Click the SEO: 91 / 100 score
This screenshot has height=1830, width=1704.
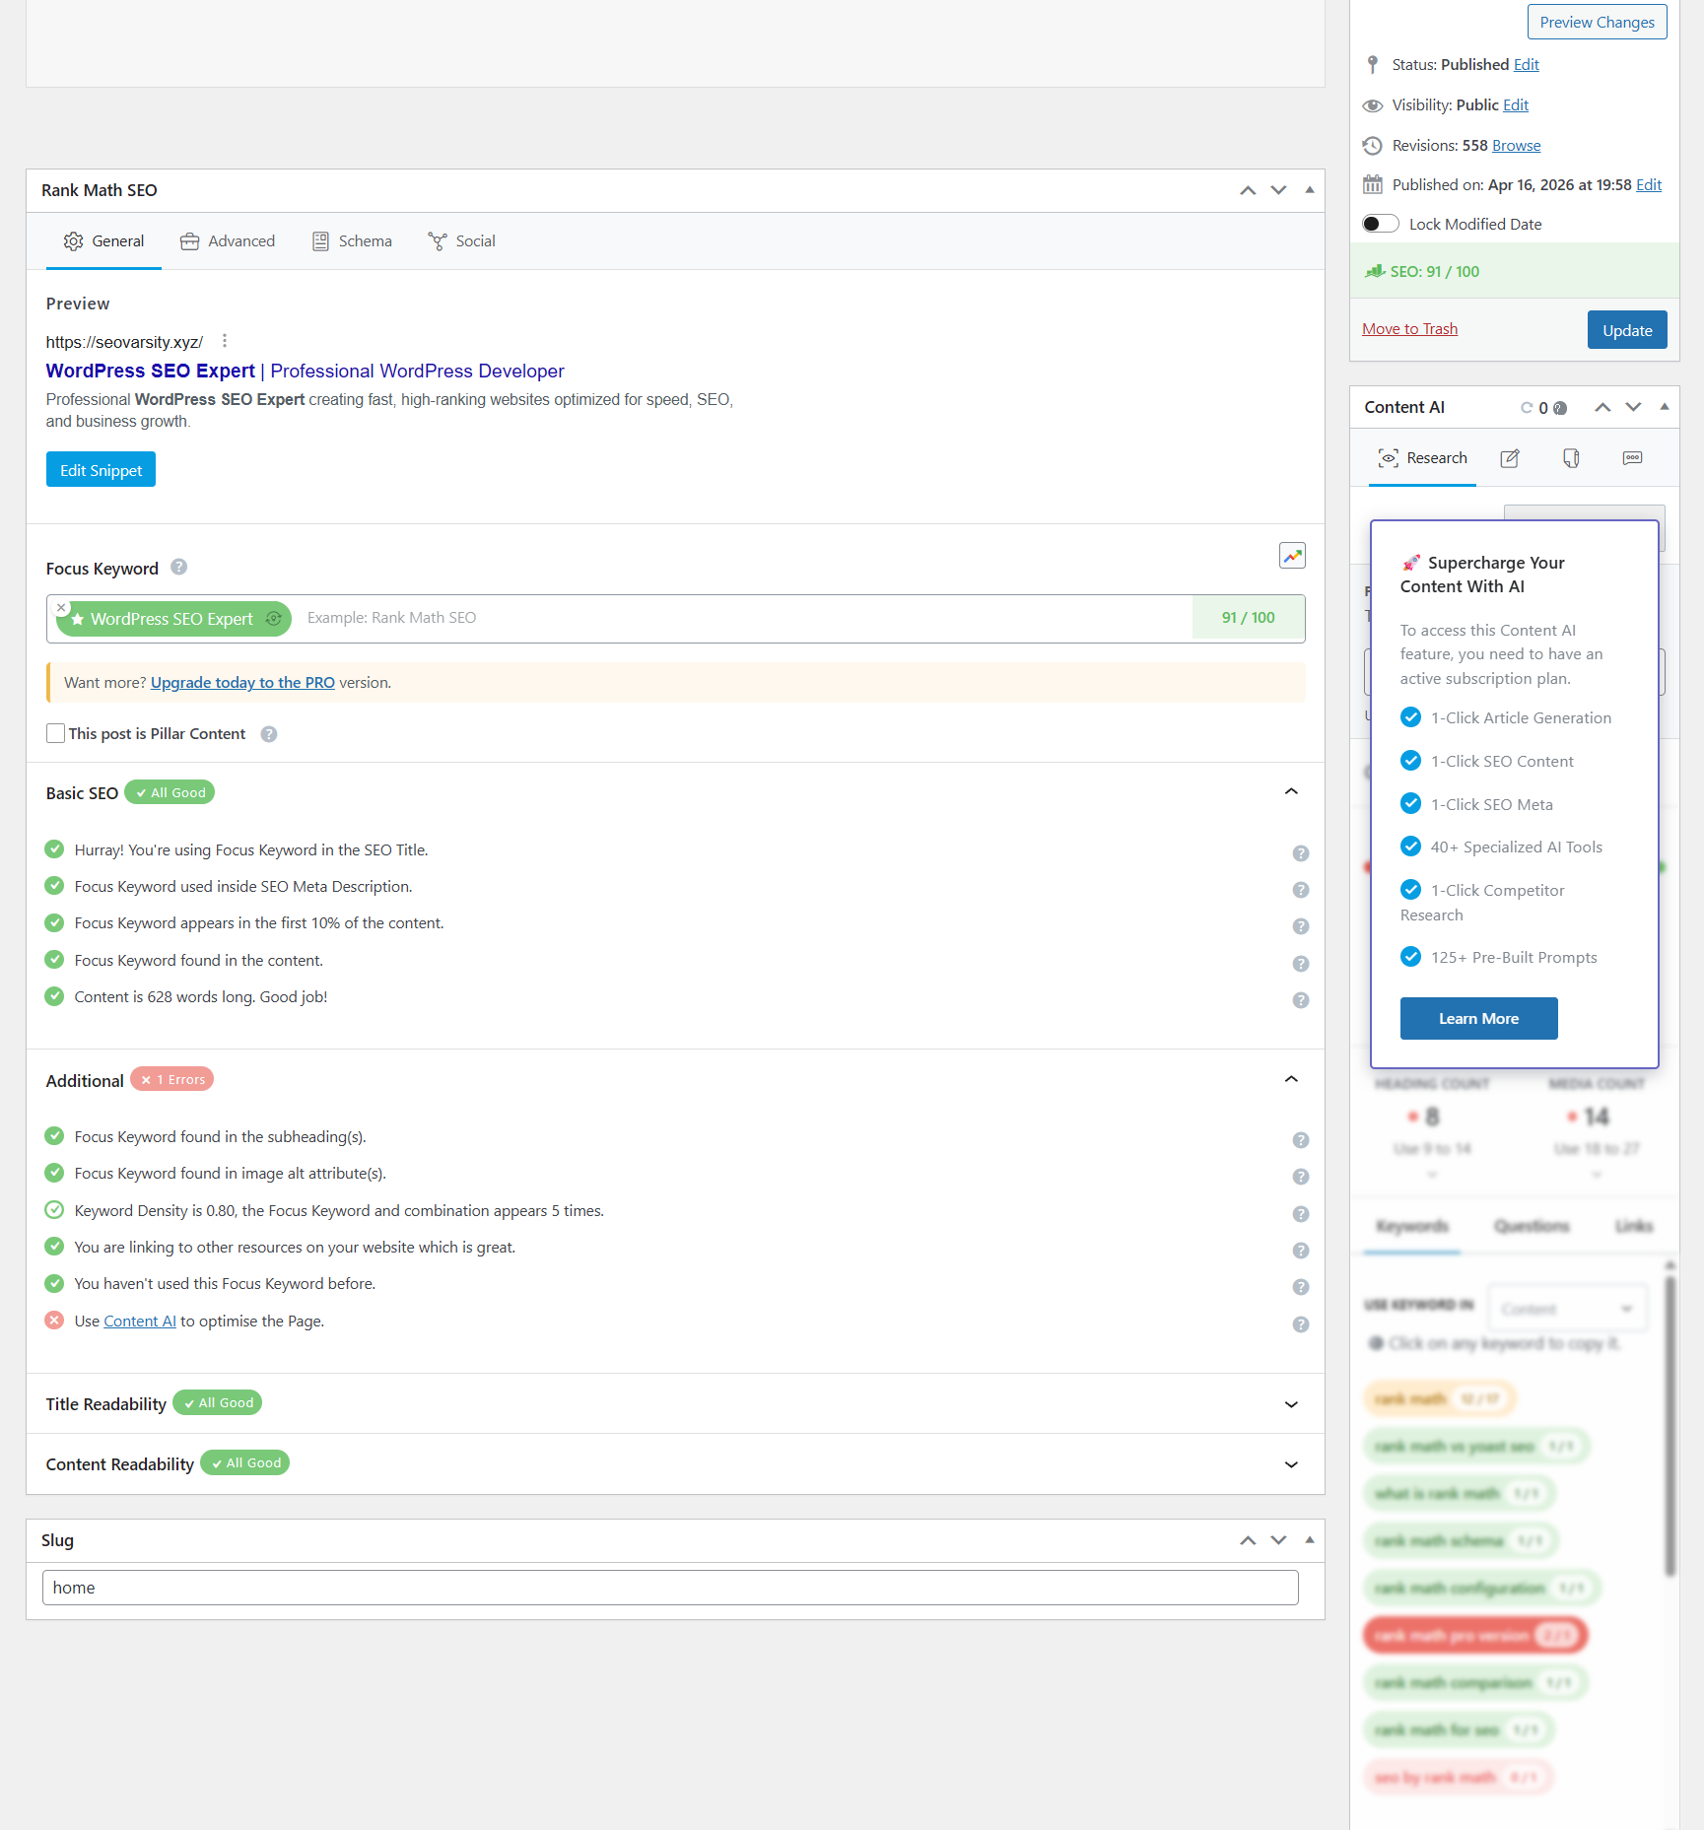tap(1435, 272)
